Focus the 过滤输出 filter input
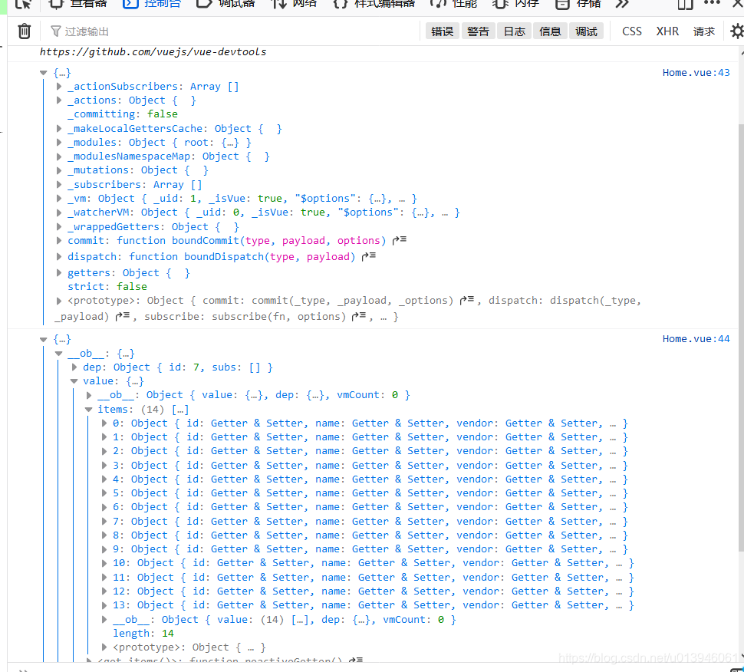Viewport: 744px width, 672px height. tap(232, 31)
